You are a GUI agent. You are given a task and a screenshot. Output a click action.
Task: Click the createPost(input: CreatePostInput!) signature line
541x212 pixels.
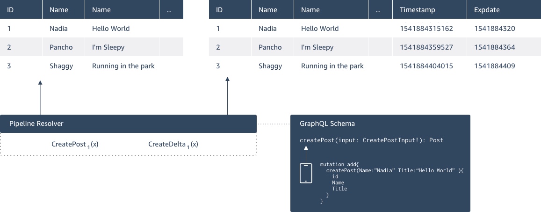371,140
